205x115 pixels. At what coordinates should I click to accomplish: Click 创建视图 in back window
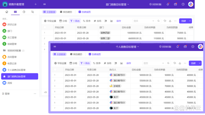85,12
